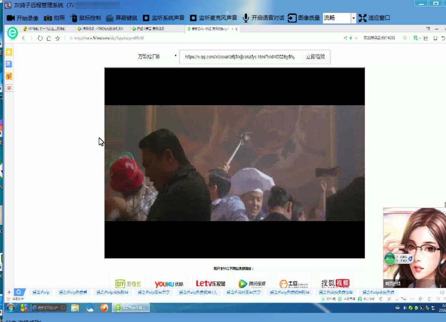Click the video player area
The width and height of the screenshot is (446, 322).
click(x=235, y=163)
